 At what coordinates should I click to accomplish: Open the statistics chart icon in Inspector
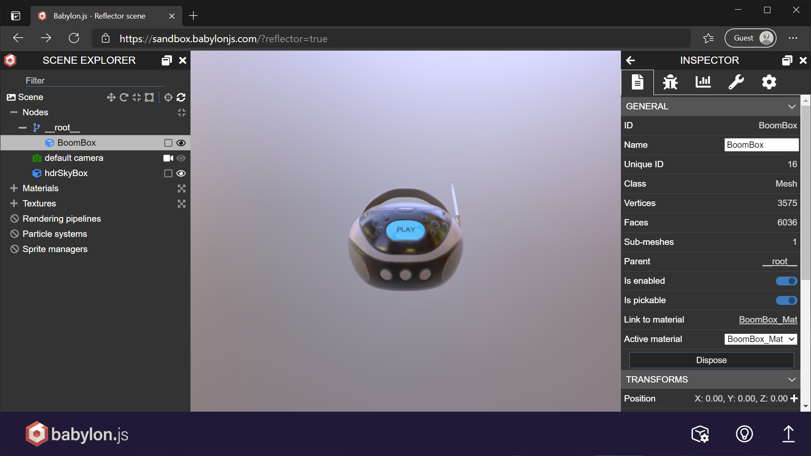pos(703,82)
